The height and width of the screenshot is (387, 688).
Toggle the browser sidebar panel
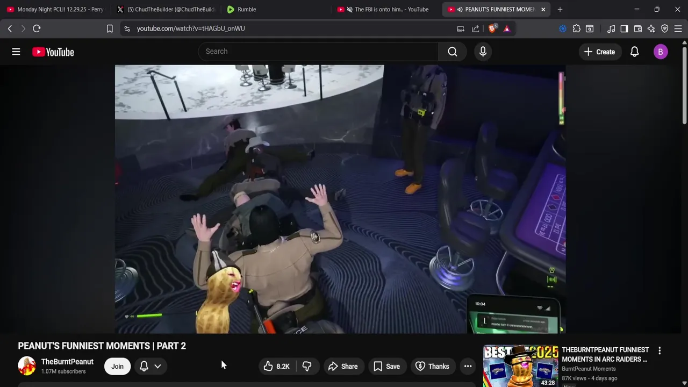tap(624, 28)
